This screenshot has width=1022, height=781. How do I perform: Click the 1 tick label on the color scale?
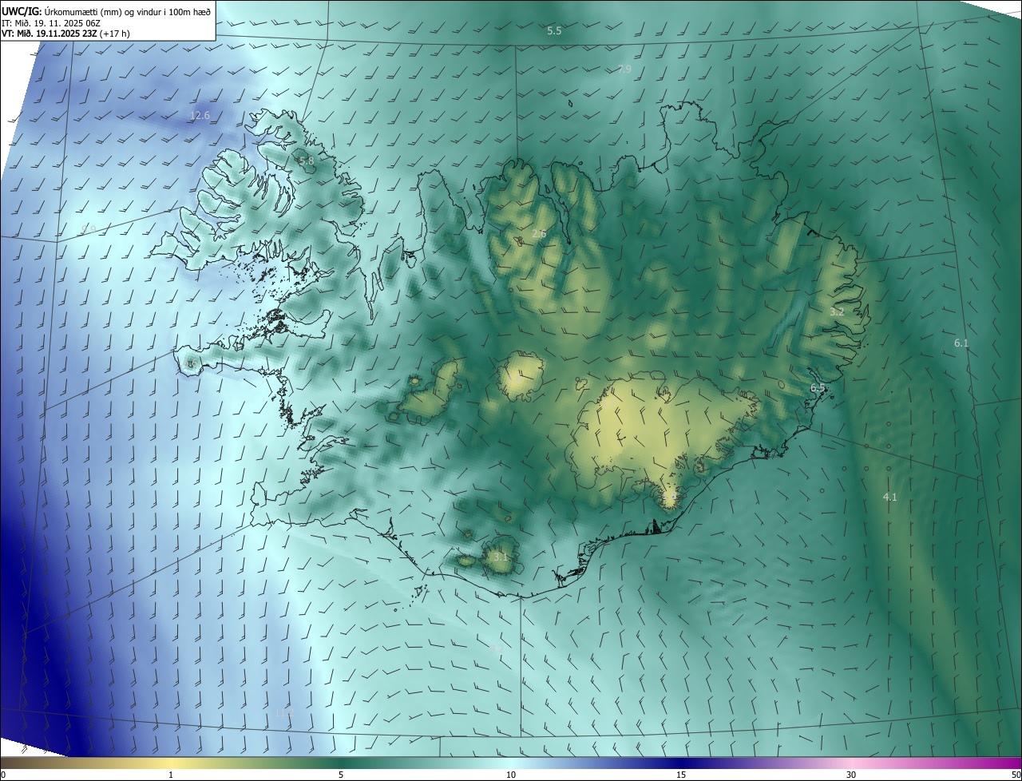(171, 775)
